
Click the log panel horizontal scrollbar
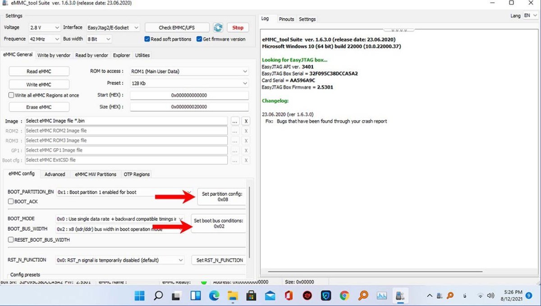coord(375,272)
